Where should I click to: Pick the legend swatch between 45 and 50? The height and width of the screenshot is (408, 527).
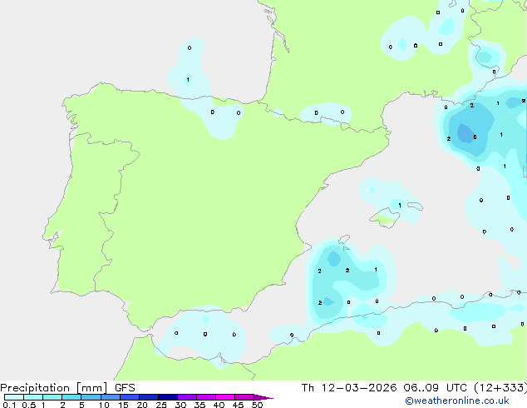(x=244, y=397)
